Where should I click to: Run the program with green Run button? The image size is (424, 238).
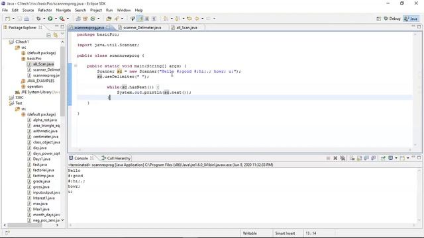coord(50,19)
